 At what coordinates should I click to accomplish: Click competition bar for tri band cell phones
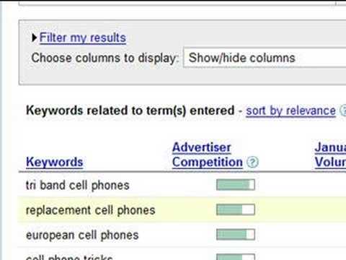click(x=236, y=185)
